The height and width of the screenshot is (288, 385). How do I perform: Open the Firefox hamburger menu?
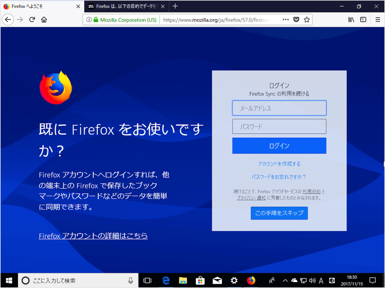coord(378,20)
